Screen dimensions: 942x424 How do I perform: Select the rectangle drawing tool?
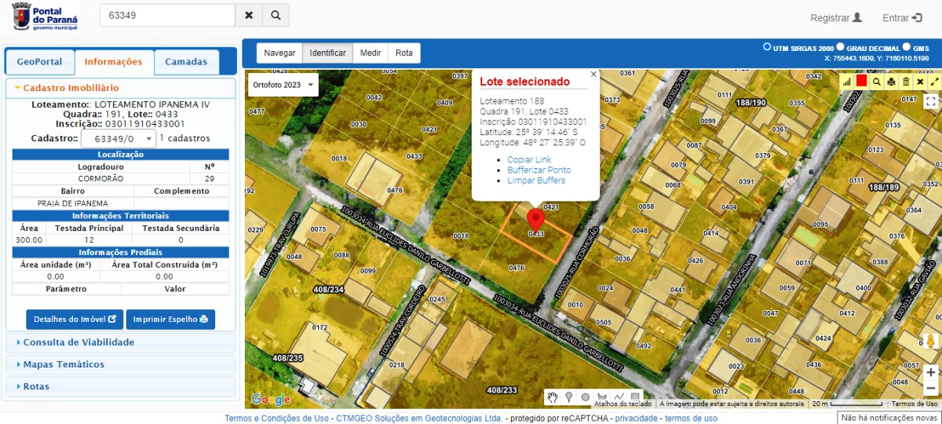(635, 397)
